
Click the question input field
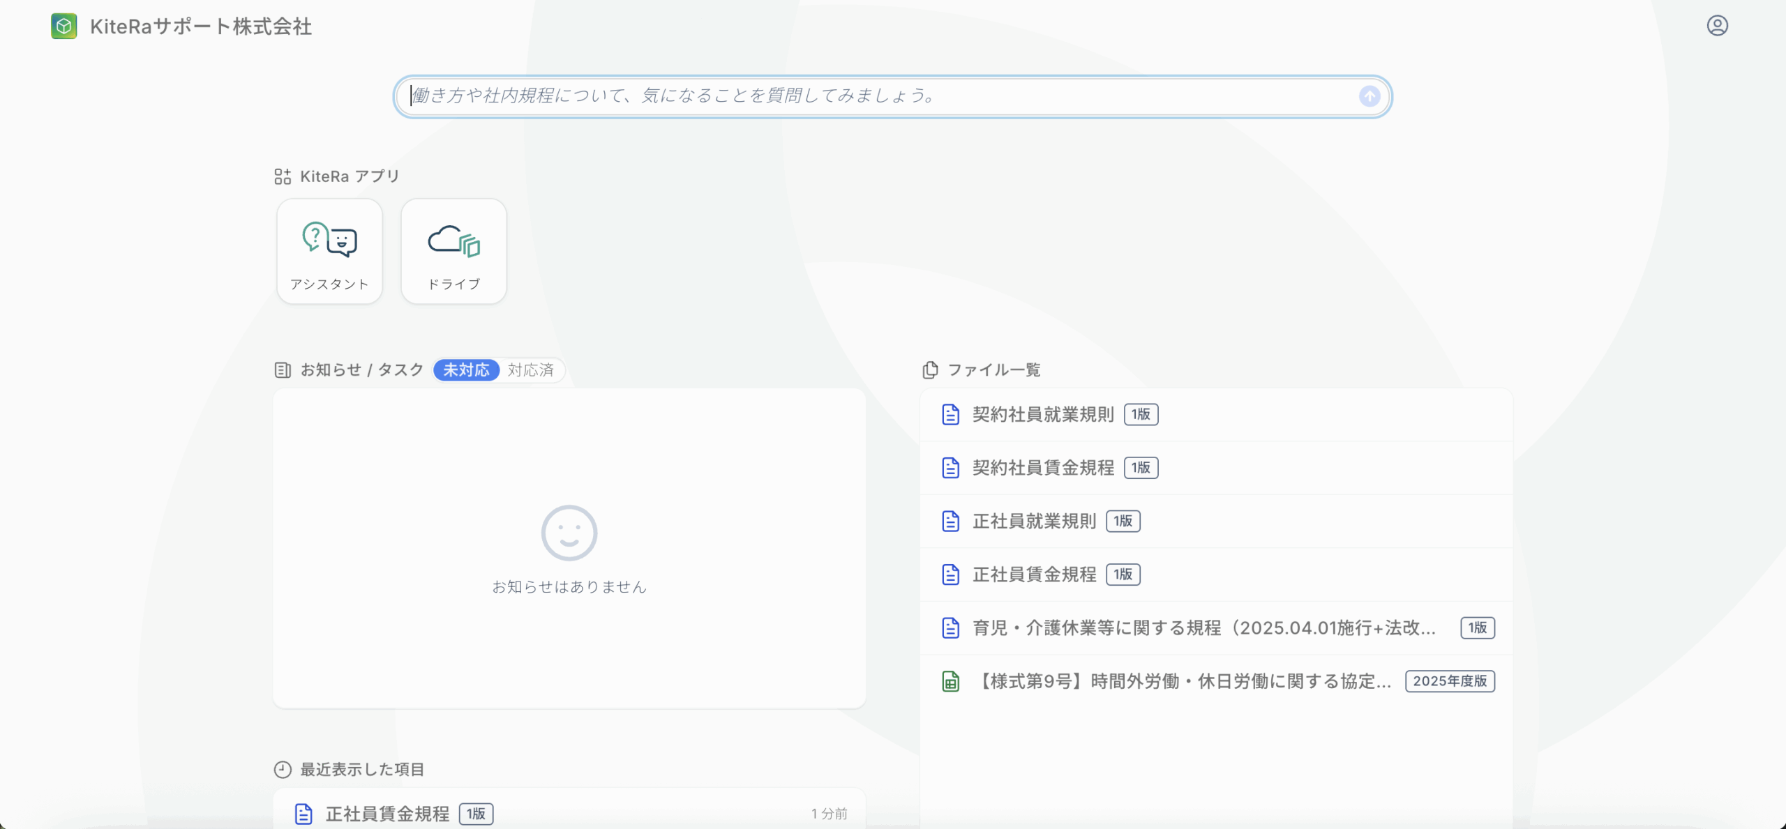(x=879, y=96)
